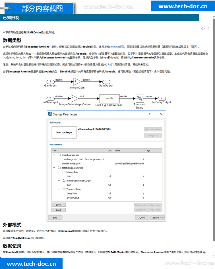
Task: Click the Min. value button
Action: (155, 210)
